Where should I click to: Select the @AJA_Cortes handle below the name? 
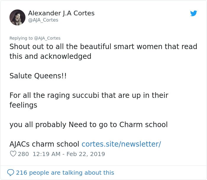[x=43, y=20]
